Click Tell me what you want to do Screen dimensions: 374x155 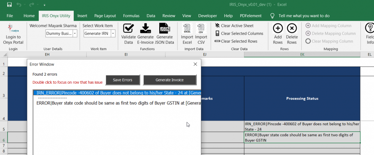pyautogui.click(x=304, y=16)
